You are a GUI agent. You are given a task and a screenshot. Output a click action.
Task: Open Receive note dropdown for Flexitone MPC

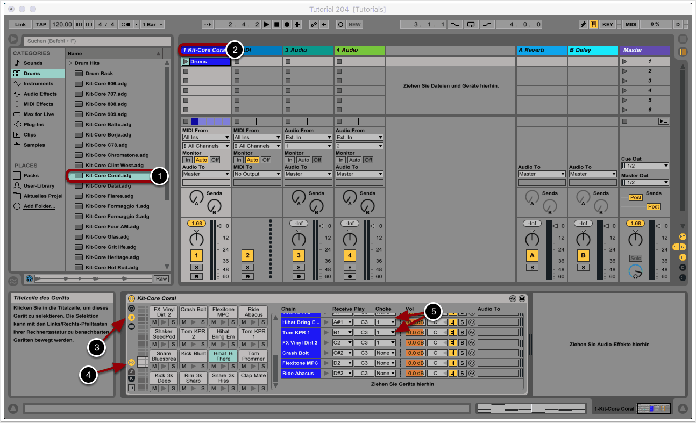[x=342, y=363]
